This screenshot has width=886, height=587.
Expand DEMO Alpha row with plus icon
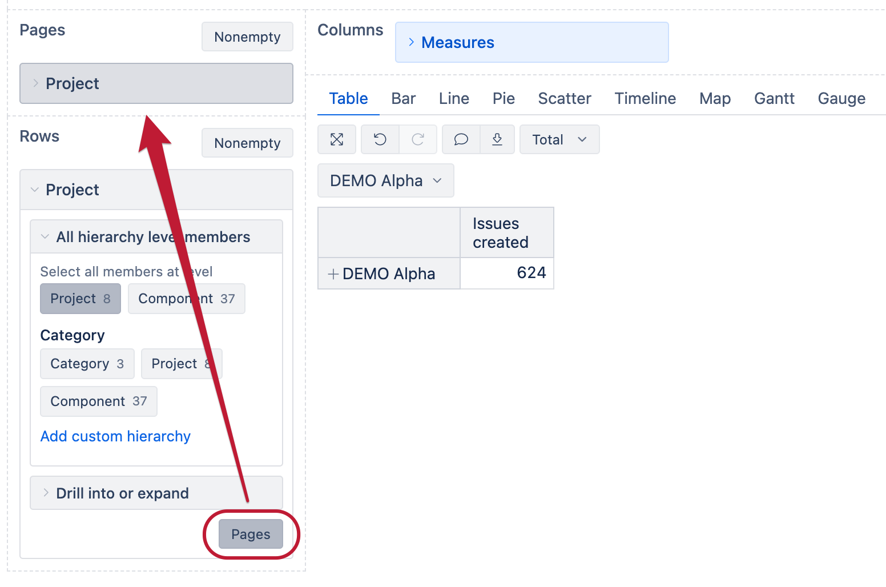pyautogui.click(x=333, y=274)
